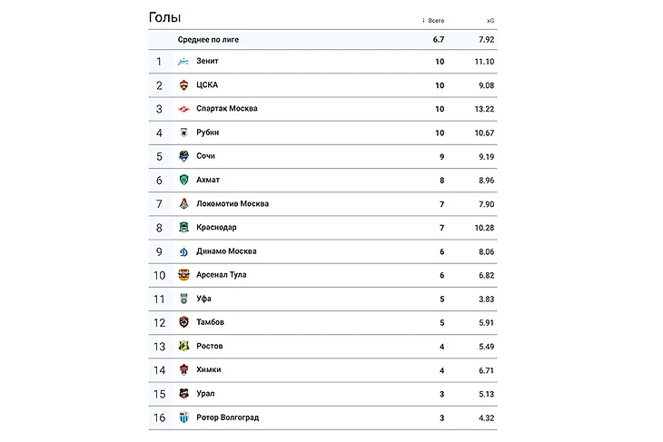This screenshot has width=663, height=442.
Task: Click the Dinamo Moscow emblem icon
Action: [x=183, y=251]
